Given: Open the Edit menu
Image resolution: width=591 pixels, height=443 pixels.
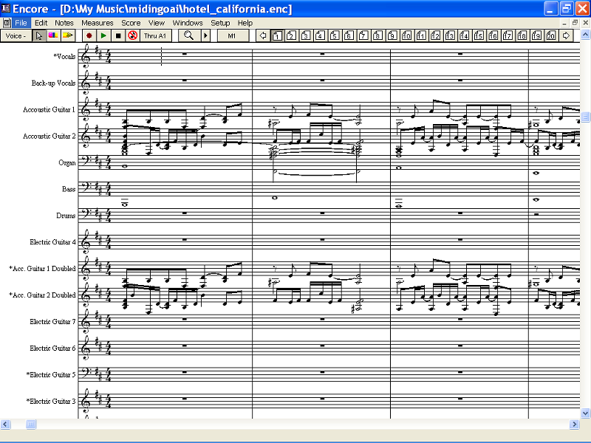Looking at the screenshot, I should pos(41,23).
